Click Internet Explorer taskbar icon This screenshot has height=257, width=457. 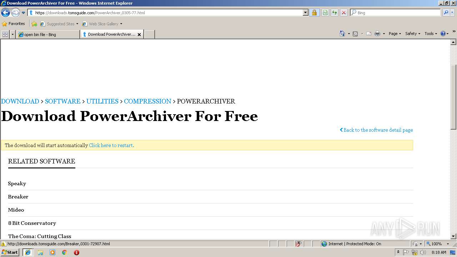tap(28, 252)
